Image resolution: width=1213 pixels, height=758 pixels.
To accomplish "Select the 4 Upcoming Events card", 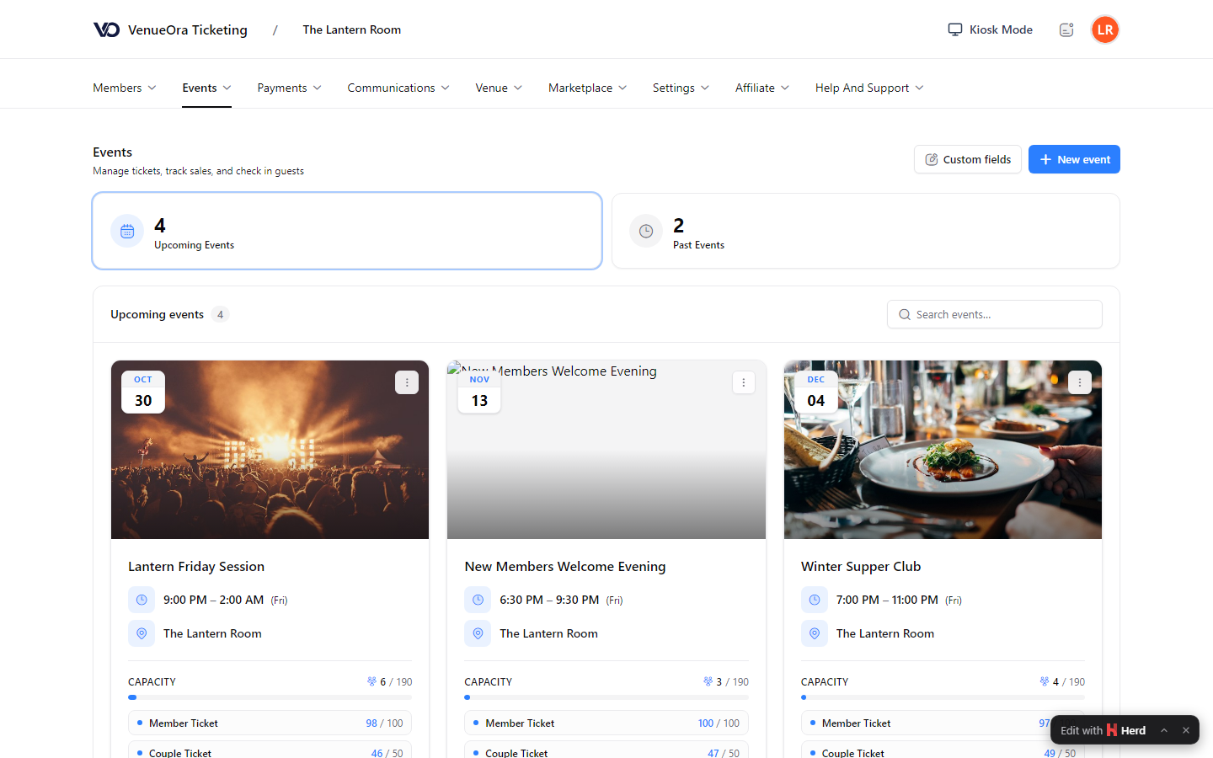I will [347, 231].
